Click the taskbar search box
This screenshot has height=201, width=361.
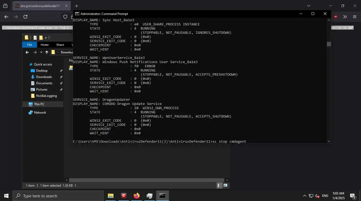pos(58,196)
